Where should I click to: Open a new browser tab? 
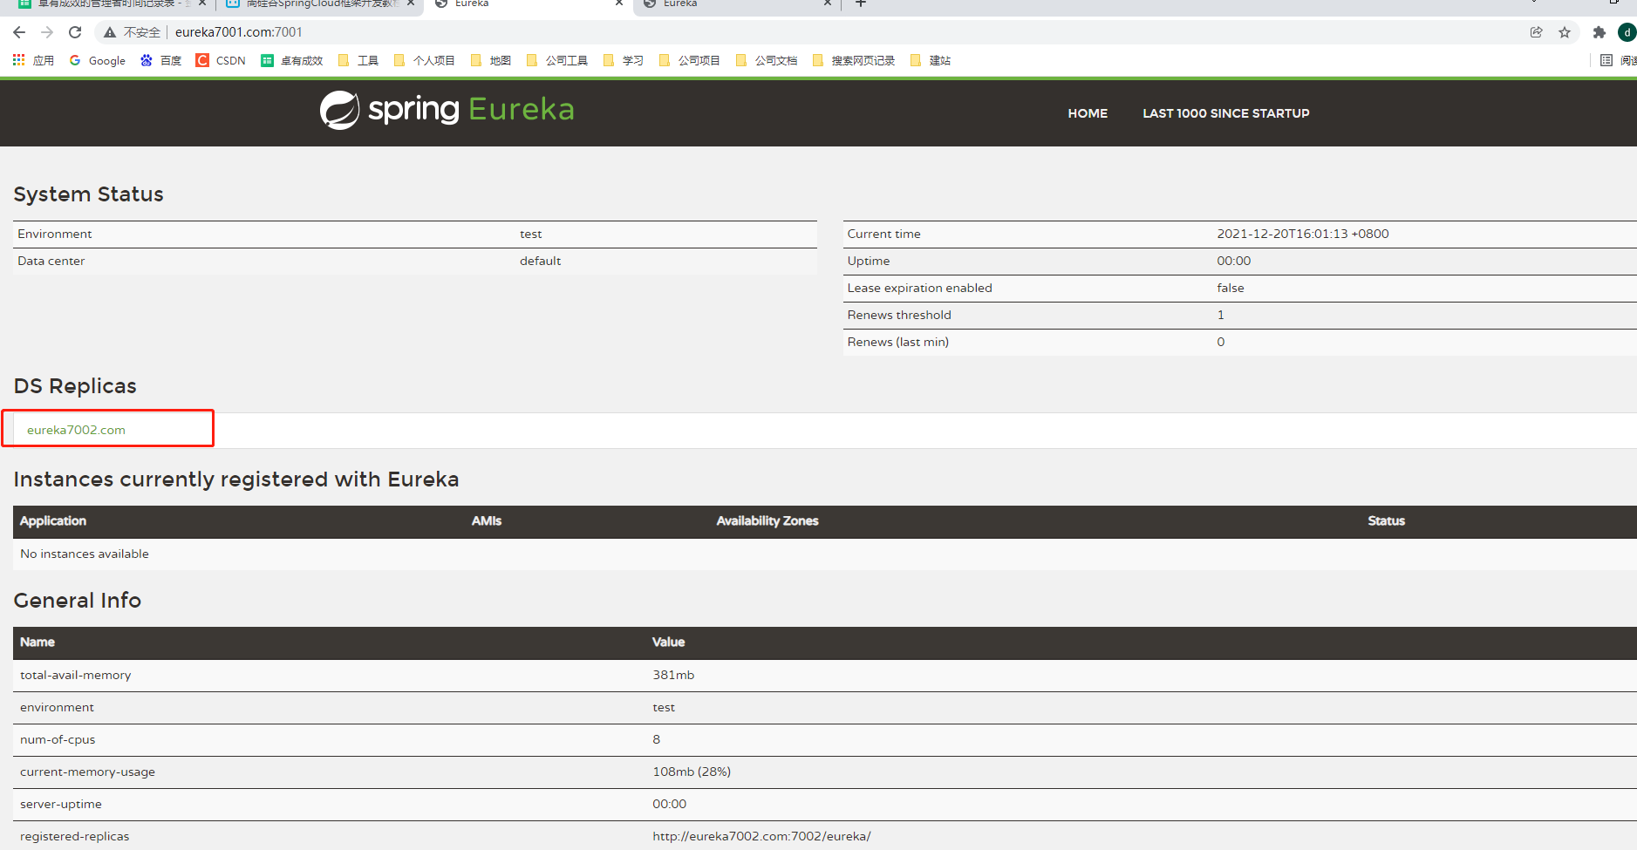pyautogui.click(x=861, y=3)
